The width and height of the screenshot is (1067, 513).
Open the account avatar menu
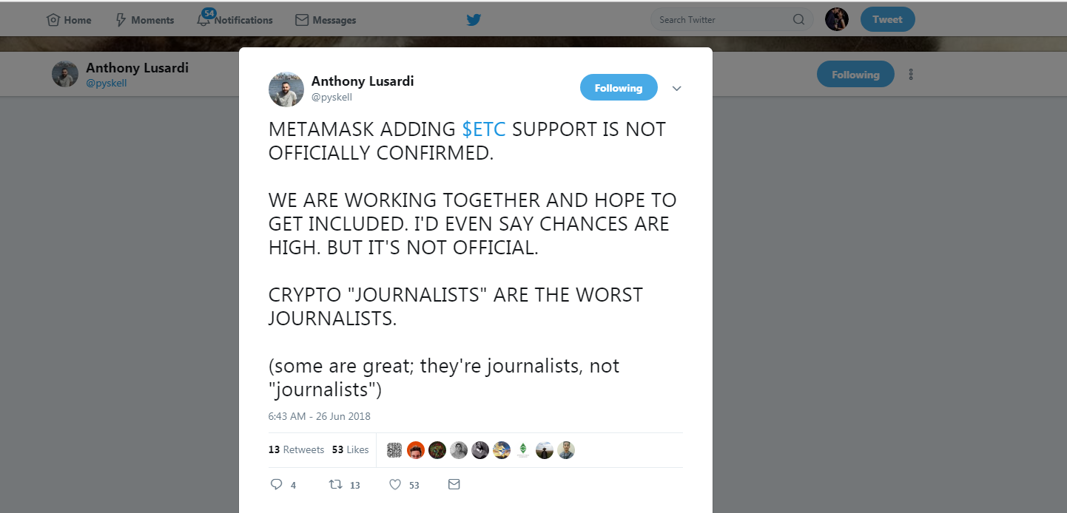click(x=837, y=19)
